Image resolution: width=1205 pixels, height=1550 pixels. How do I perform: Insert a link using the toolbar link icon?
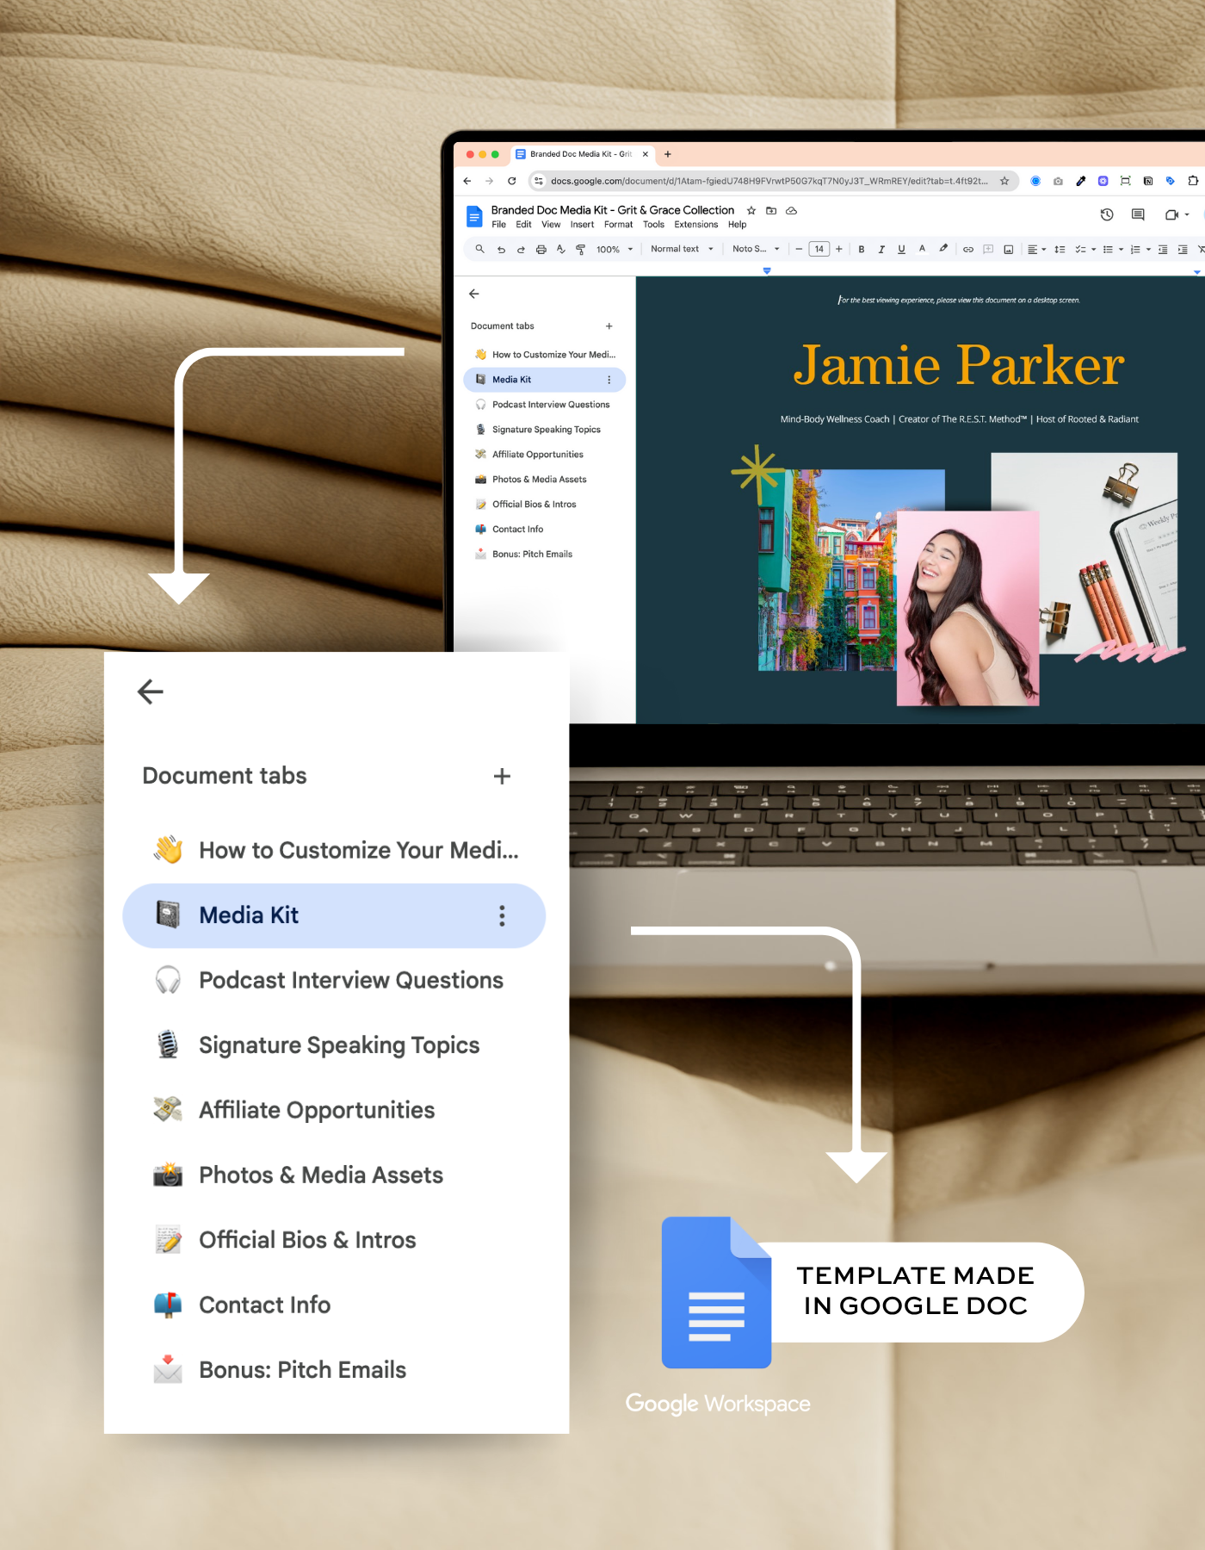[967, 250]
